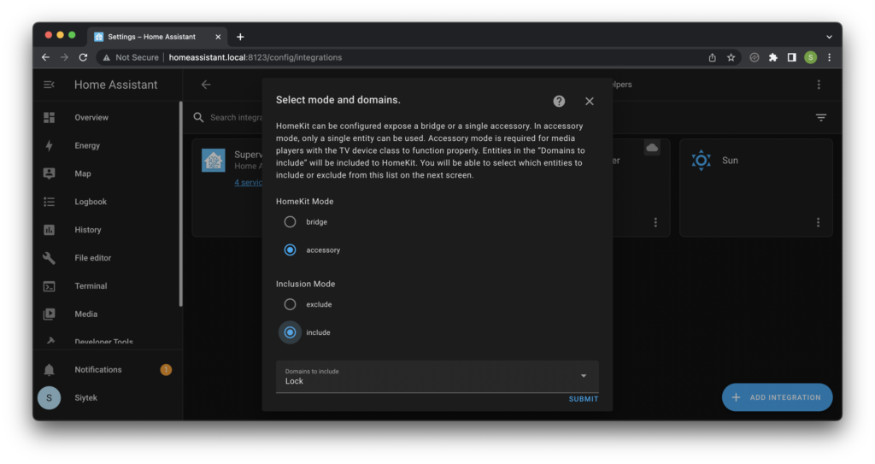The image size is (875, 464).
Task: Close the Select mode dialog
Action: [x=590, y=101]
